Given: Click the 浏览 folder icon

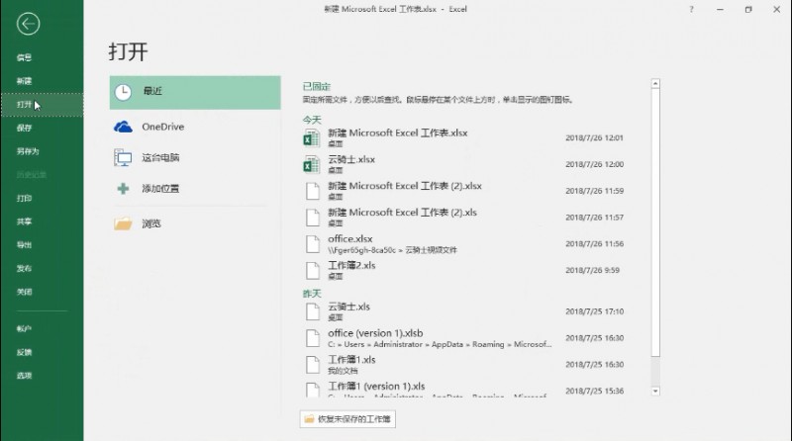Looking at the screenshot, I should click(x=123, y=223).
